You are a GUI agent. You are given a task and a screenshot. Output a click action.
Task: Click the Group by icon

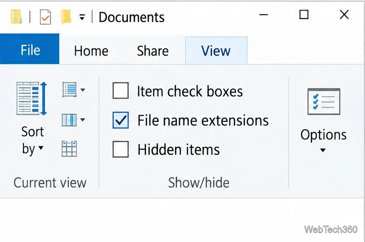[69, 89]
